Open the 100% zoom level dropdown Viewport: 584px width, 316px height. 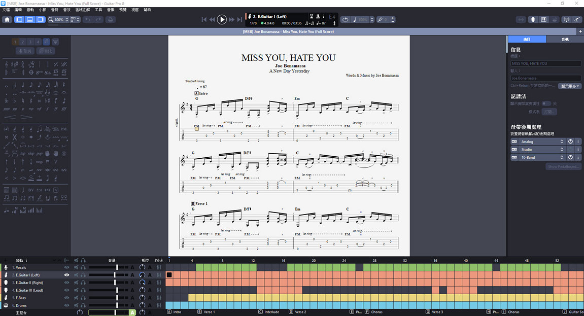pos(58,20)
